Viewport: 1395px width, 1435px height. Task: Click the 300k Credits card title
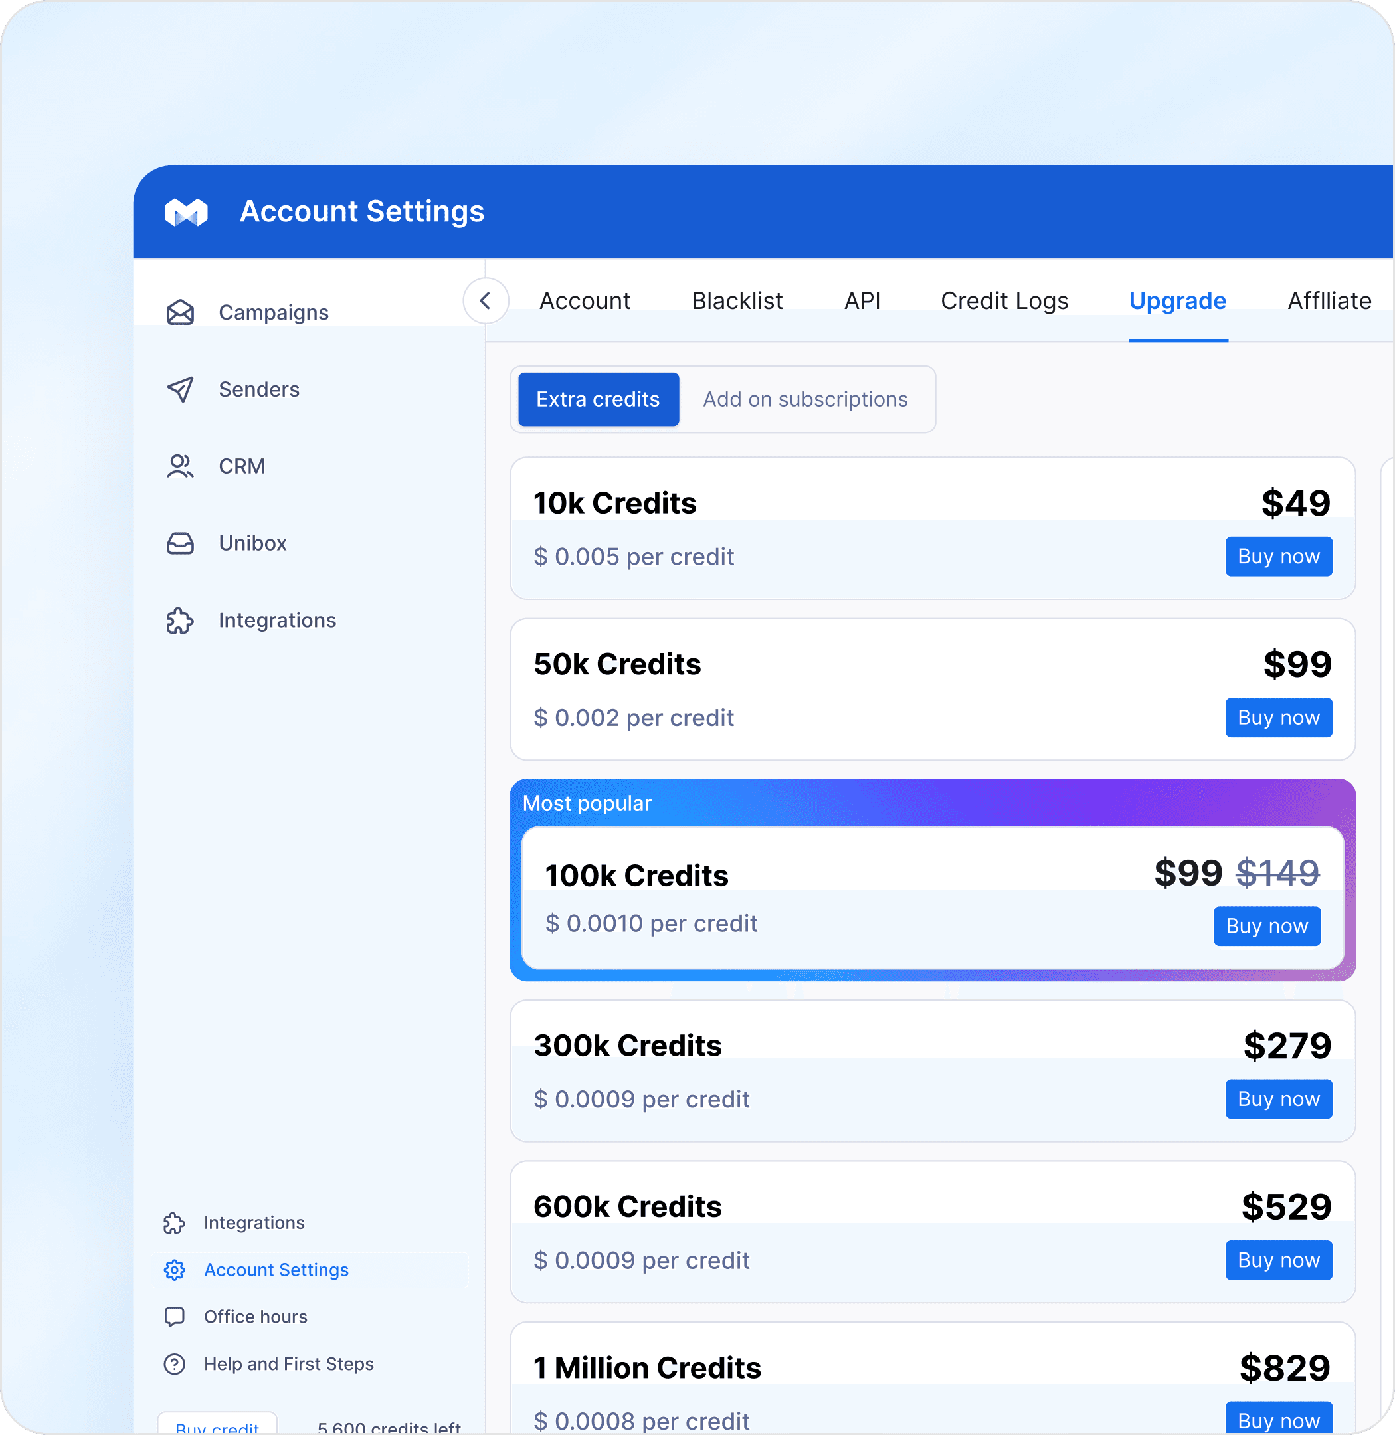pyautogui.click(x=627, y=1046)
